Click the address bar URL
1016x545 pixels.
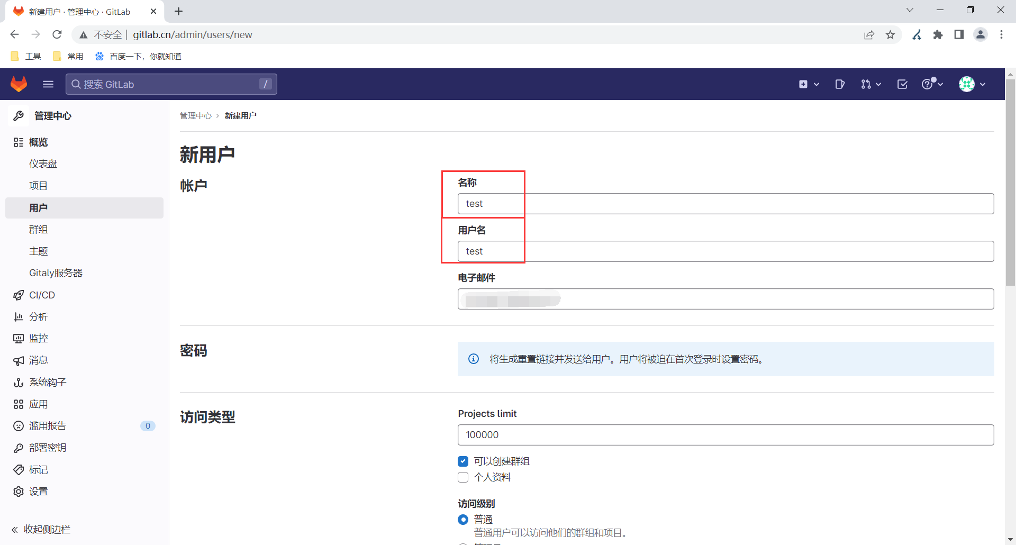193,35
